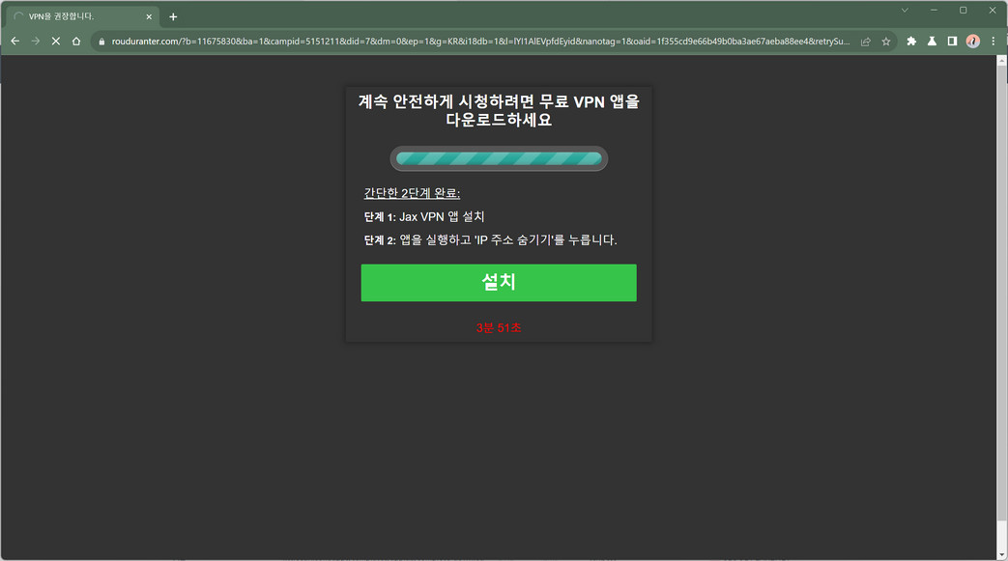The image size is (1008, 561).
Task: Open the browser home page
Action: pyautogui.click(x=76, y=42)
